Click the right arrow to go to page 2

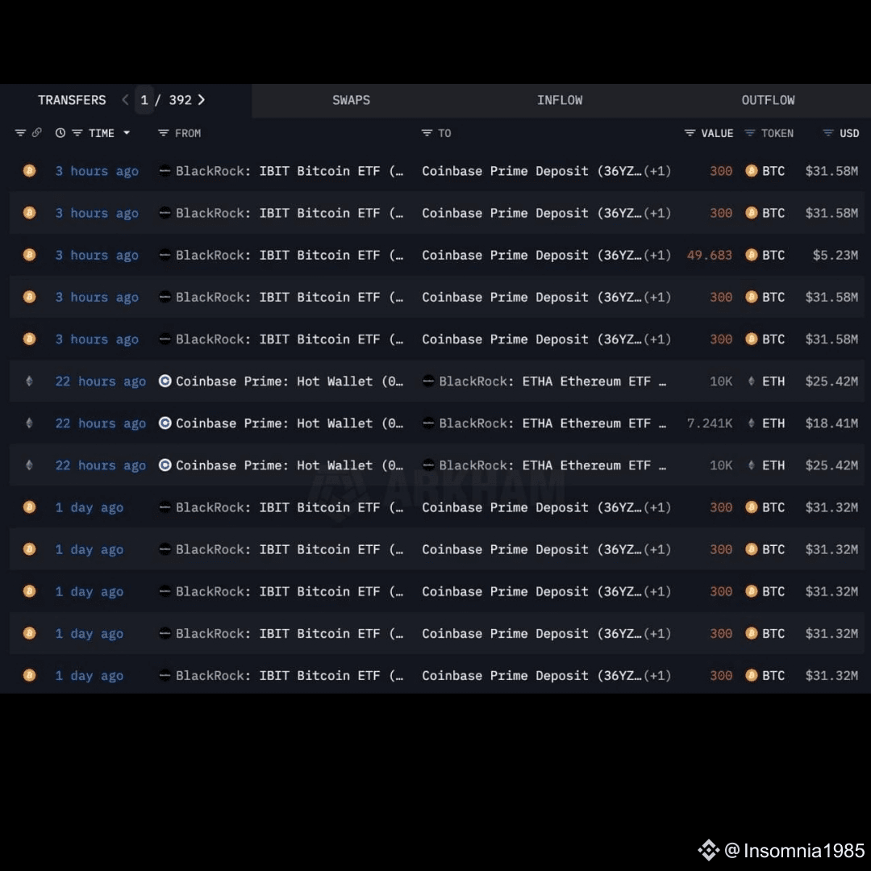[201, 100]
